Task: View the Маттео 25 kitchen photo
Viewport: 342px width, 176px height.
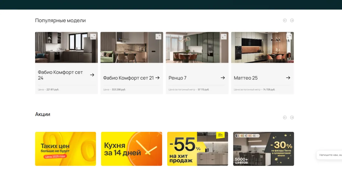Action: pos(263,47)
